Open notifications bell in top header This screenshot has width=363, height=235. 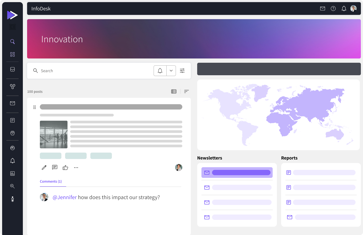(344, 9)
